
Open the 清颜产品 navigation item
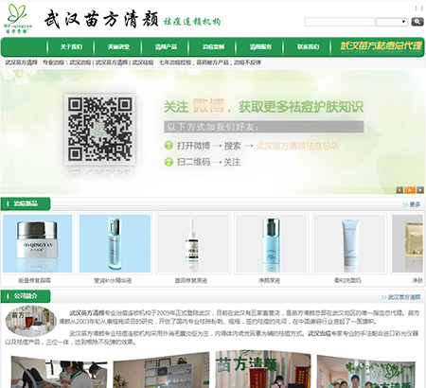click(x=166, y=47)
